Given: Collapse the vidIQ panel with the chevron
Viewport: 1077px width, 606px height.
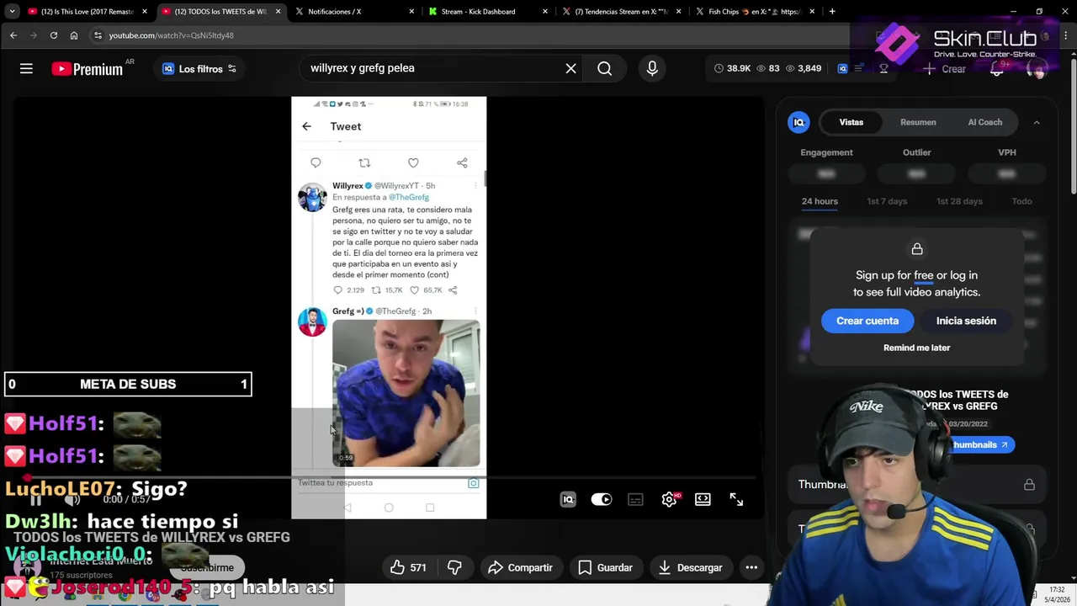Looking at the screenshot, I should [1037, 122].
